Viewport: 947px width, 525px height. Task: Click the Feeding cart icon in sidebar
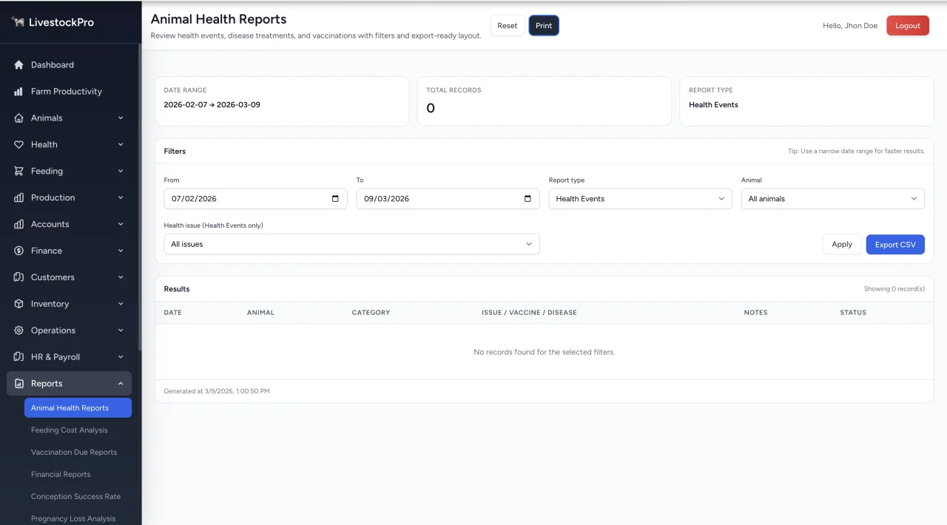[19, 172]
